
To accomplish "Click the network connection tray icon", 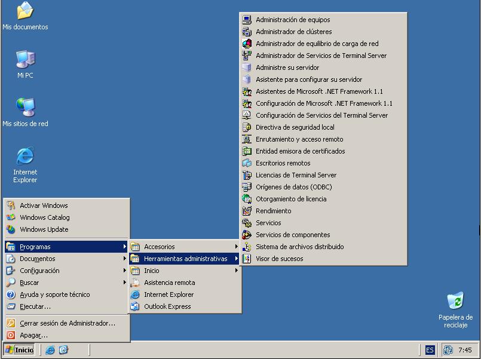I will pos(448,350).
